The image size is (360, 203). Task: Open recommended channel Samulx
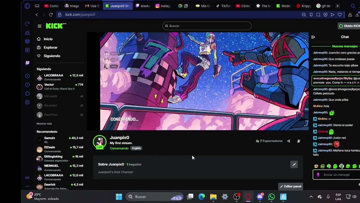coord(60,140)
